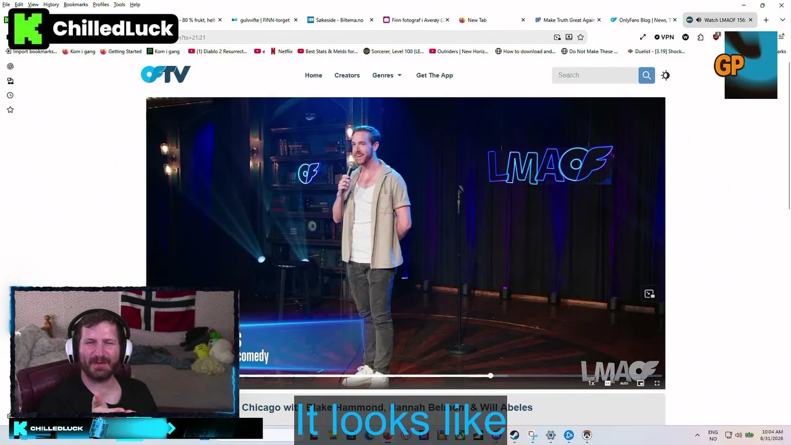The image size is (791, 445).
Task: Open the Edit menu
Action: [x=19, y=4]
